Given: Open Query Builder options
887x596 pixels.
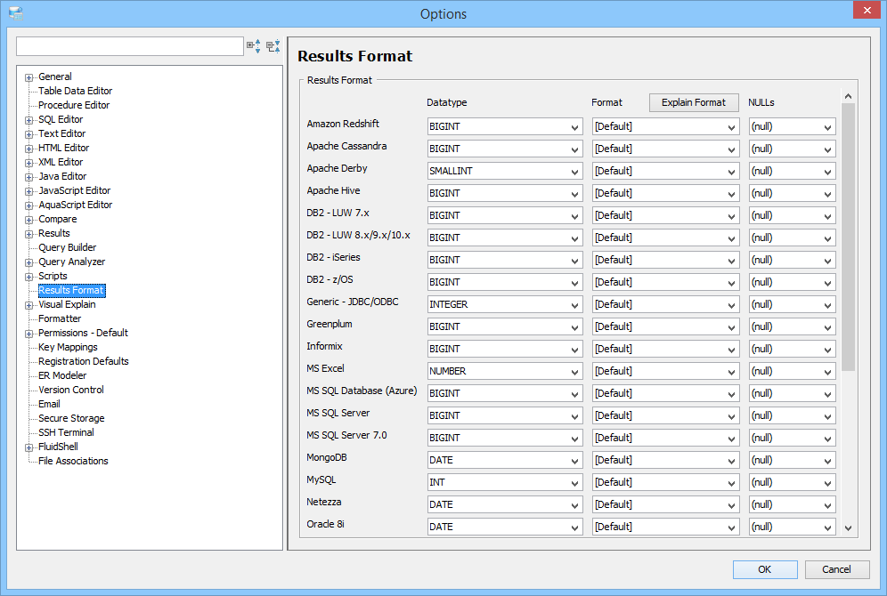Looking at the screenshot, I should click(x=68, y=247).
